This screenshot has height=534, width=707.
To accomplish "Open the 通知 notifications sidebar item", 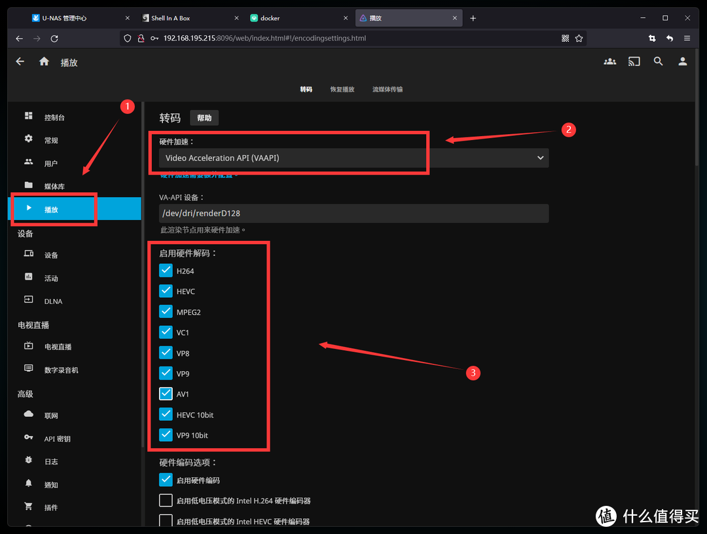I will click(x=75, y=484).
